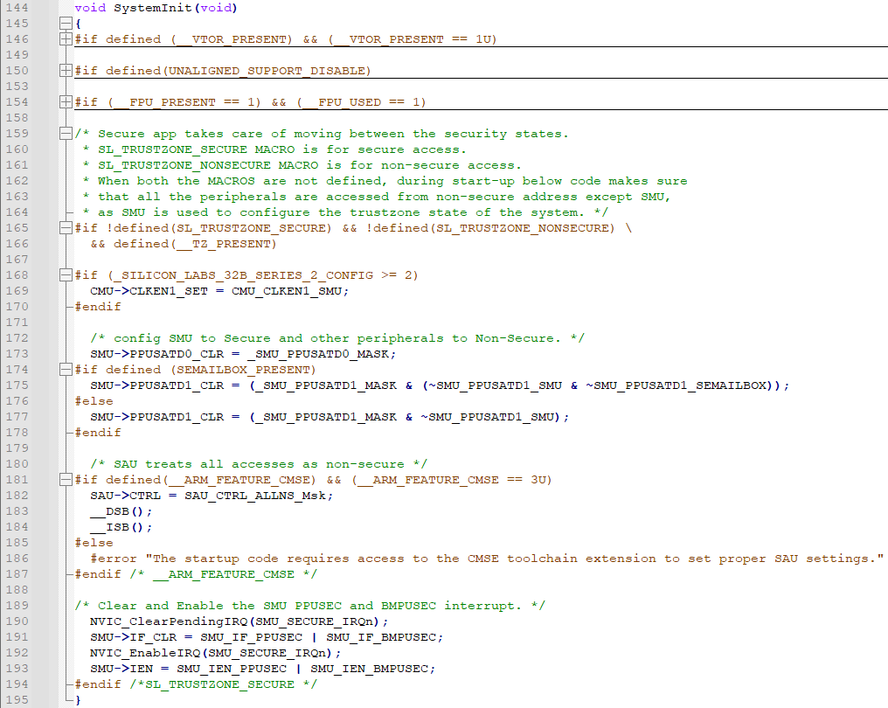The image size is (888, 708).
Task: Expand the collapsed __VTOR_PRESENT conditional block
Action: point(65,39)
